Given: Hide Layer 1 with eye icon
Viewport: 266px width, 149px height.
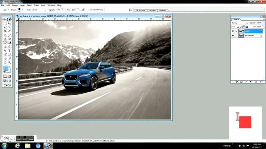Looking at the screenshot, I should [233, 31].
